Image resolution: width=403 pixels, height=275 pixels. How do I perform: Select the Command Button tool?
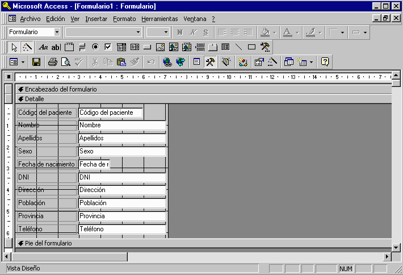[x=147, y=47]
